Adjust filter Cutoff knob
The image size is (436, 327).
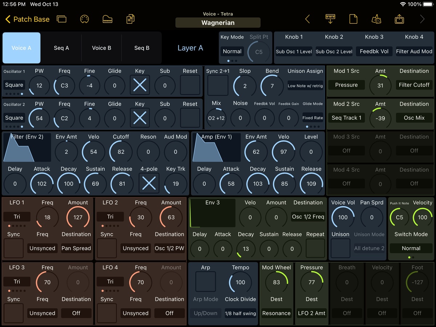click(121, 152)
